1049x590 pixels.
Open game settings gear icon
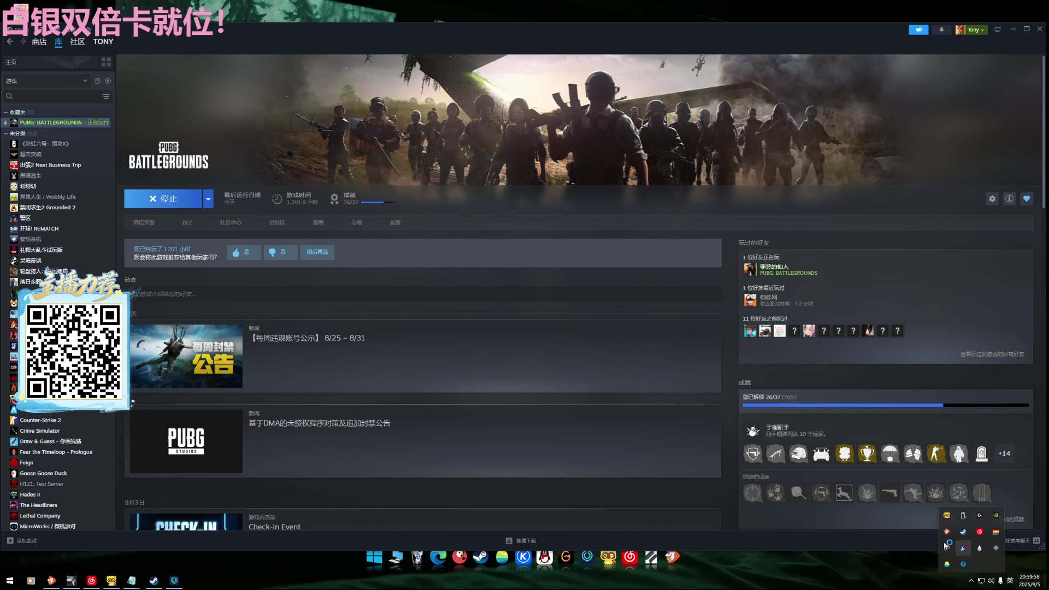[x=992, y=199]
